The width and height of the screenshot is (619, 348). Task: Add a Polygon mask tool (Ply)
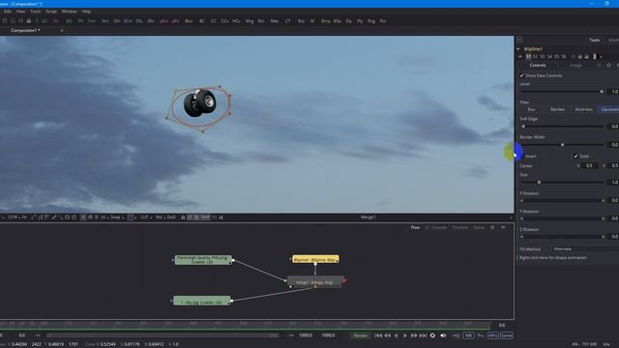pos(360,21)
